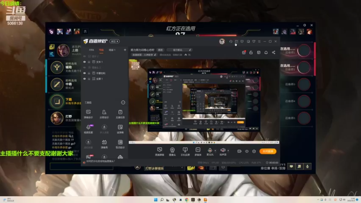Open taskbar search magnifier
361x203 pixels.
tap(162, 200)
